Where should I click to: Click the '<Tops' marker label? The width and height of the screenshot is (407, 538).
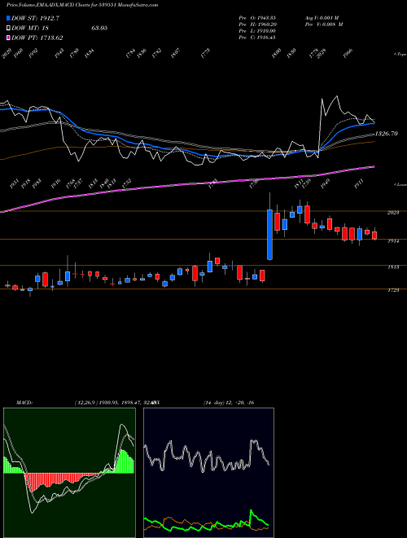400,55
